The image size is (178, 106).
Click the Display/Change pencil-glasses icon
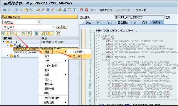coord(16,10)
